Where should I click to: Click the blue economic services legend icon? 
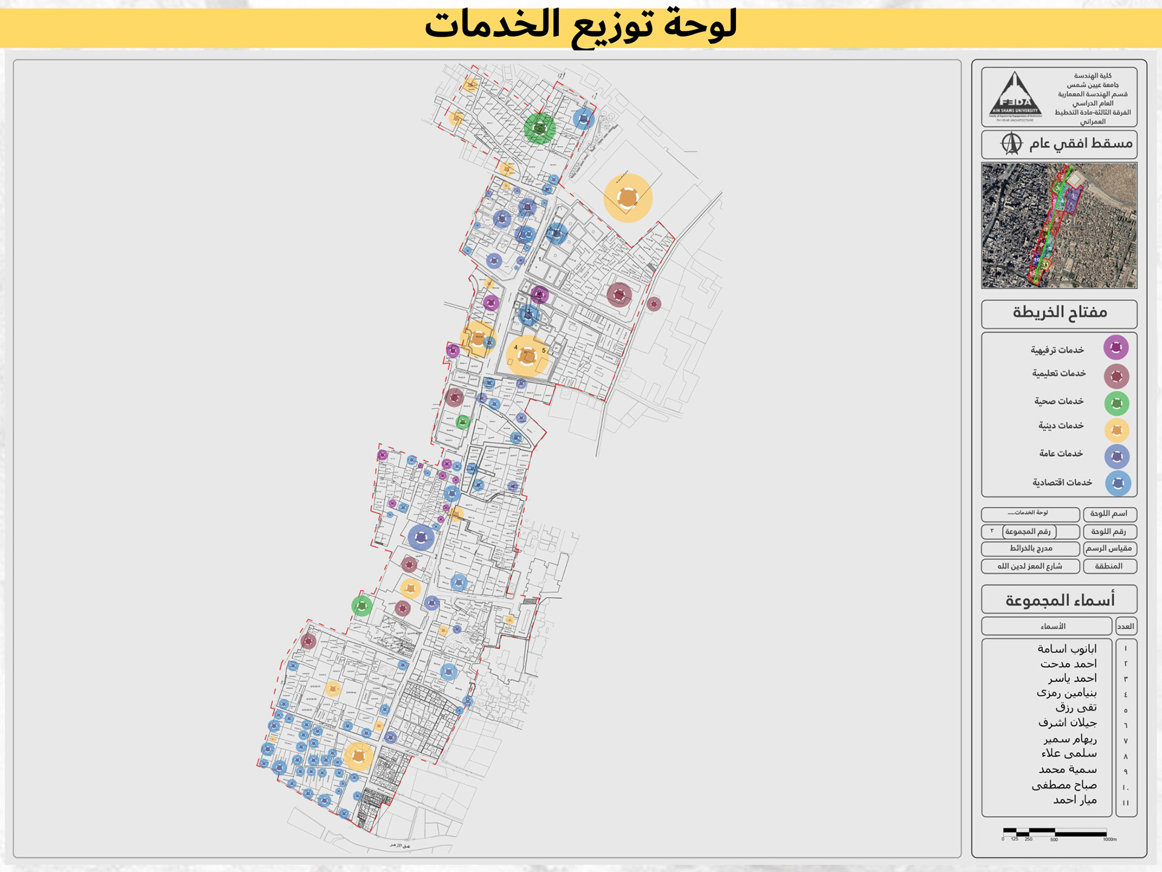tap(1117, 483)
